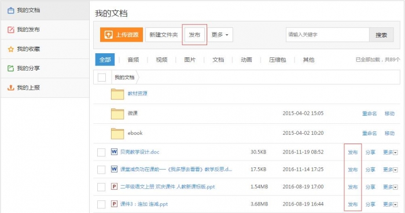Expand 更多 dropdown for 二年级语文上册 ppt
The width and height of the screenshot is (405, 213).
click(x=391, y=187)
